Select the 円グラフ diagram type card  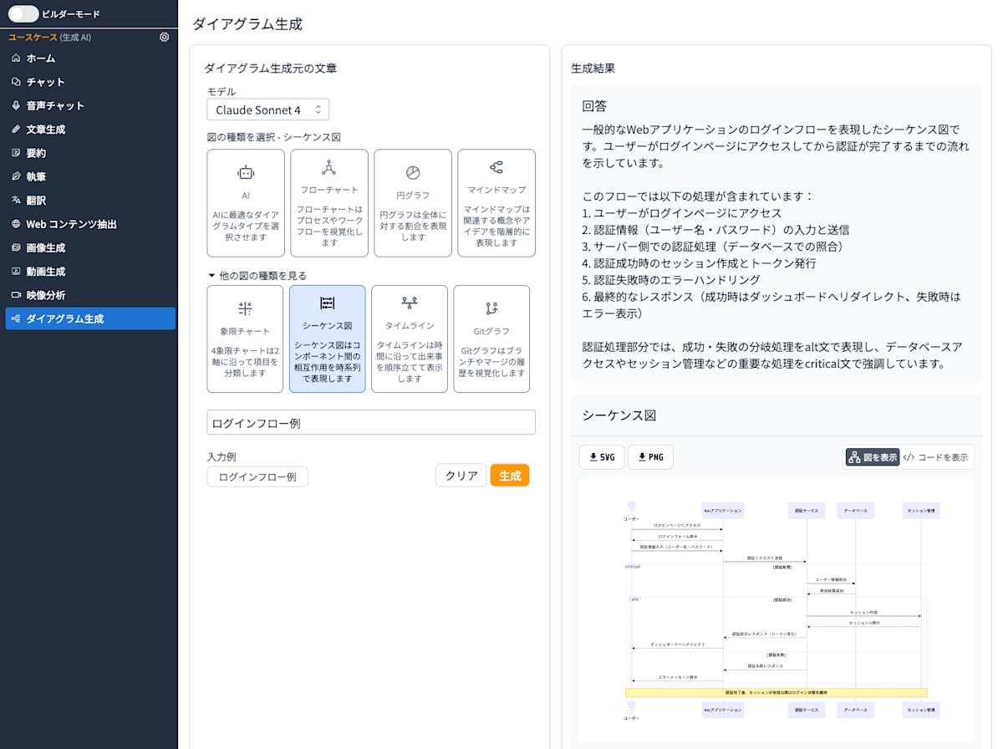tap(413, 203)
